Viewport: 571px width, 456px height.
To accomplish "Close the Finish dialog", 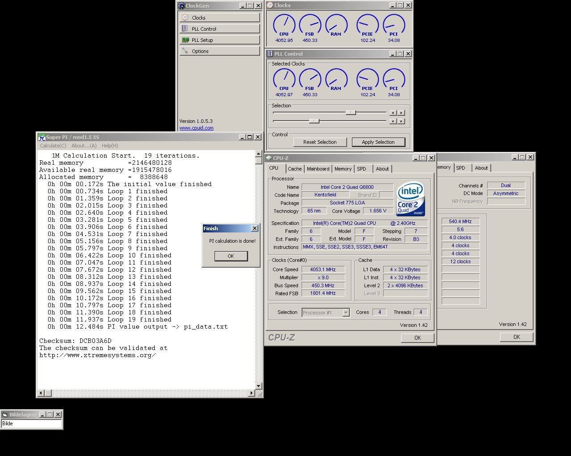I will (x=254, y=228).
